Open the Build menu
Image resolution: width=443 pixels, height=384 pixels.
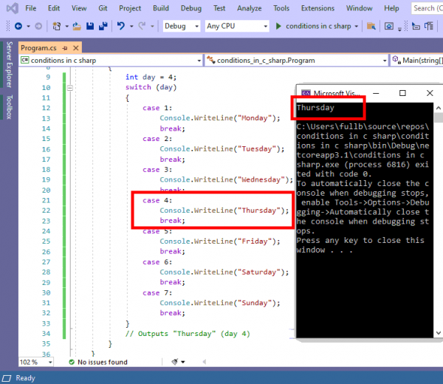(x=160, y=8)
